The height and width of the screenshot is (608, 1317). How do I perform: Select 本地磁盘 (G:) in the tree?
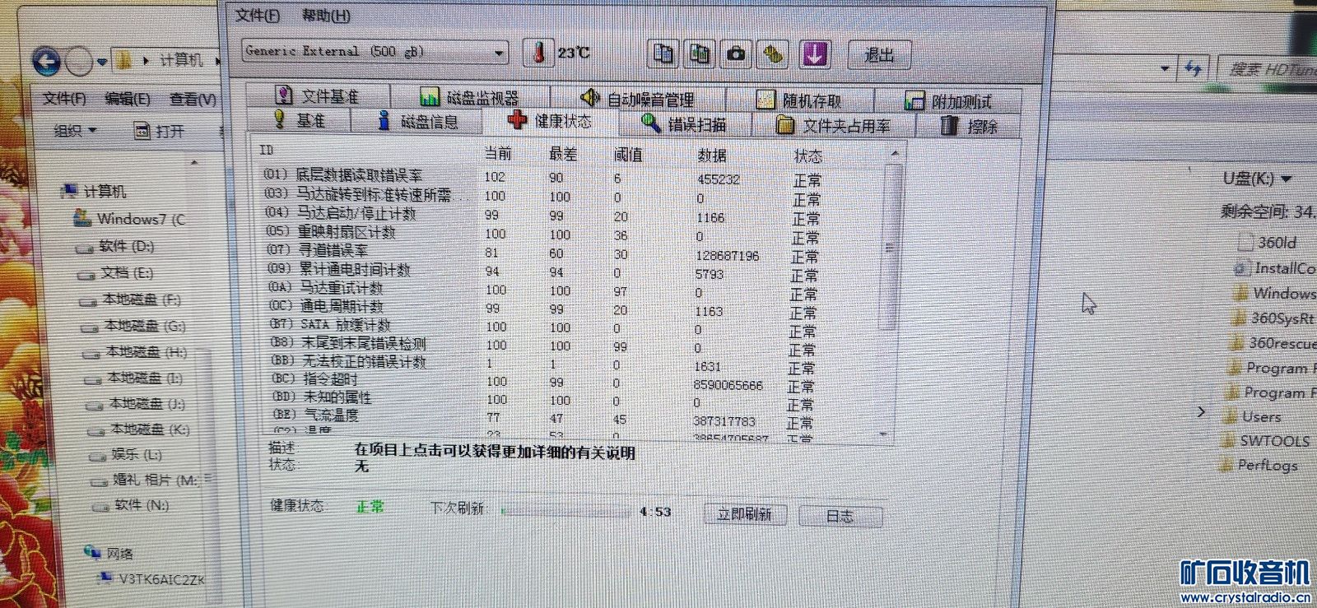tap(133, 326)
